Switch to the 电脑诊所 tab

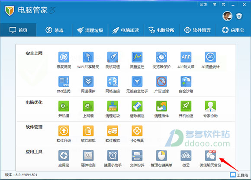point(161,30)
